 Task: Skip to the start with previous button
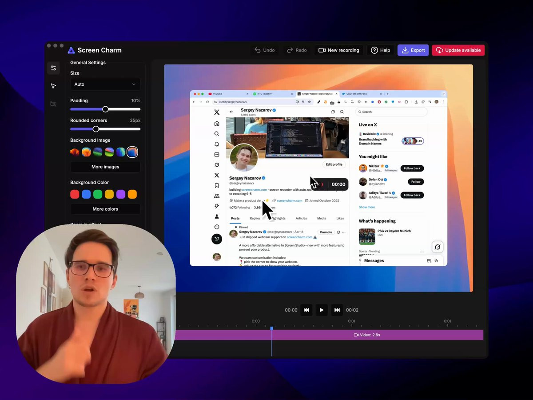click(x=306, y=310)
